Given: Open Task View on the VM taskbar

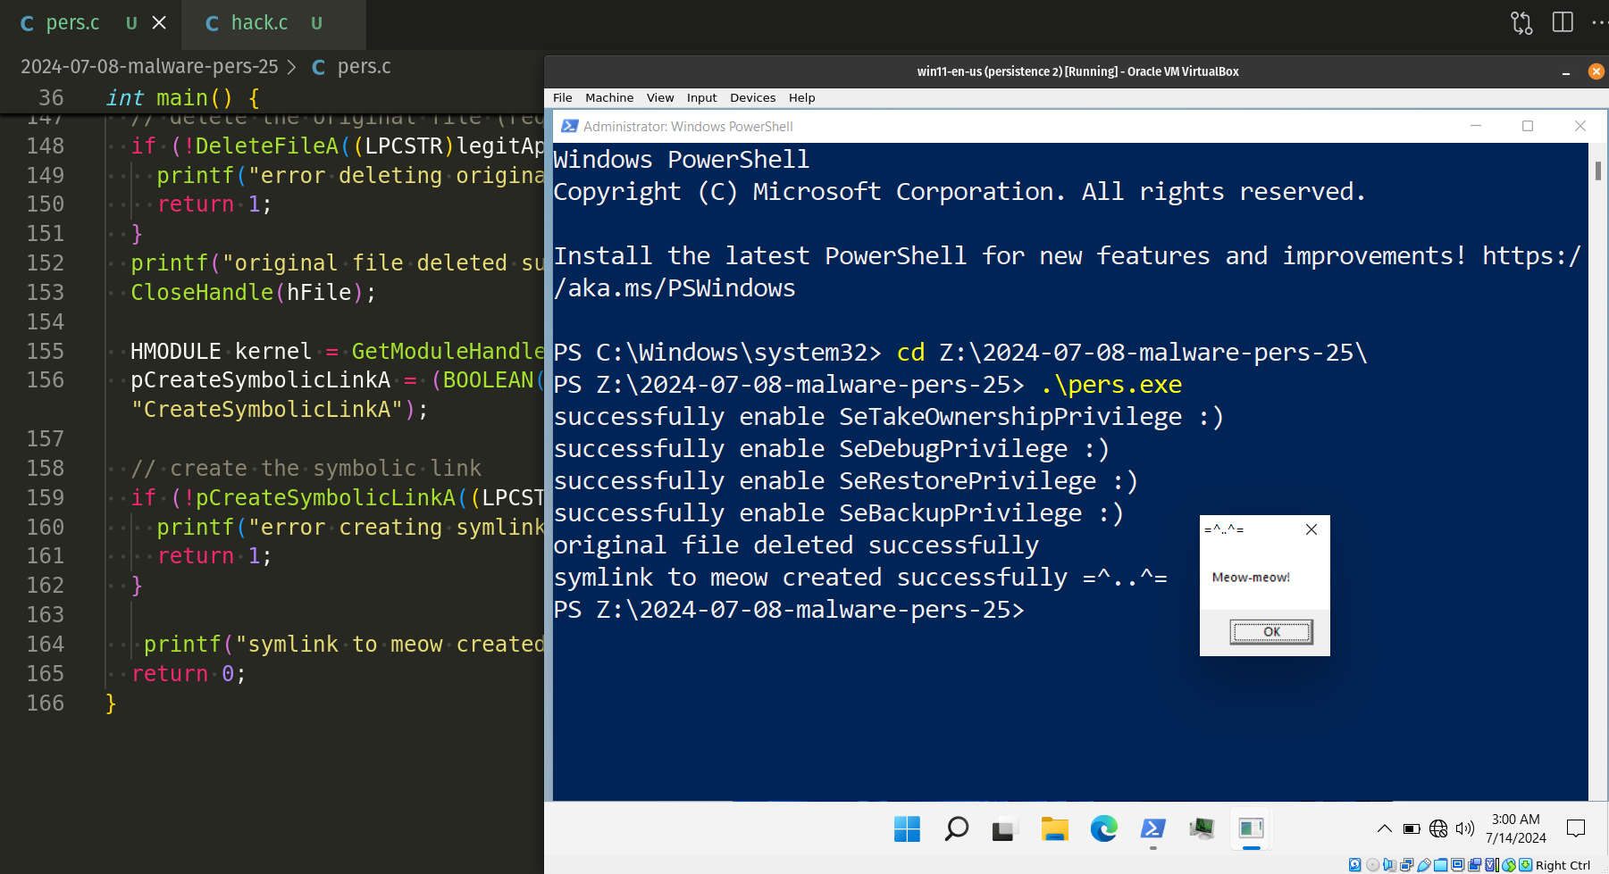Looking at the screenshot, I should 1005,830.
